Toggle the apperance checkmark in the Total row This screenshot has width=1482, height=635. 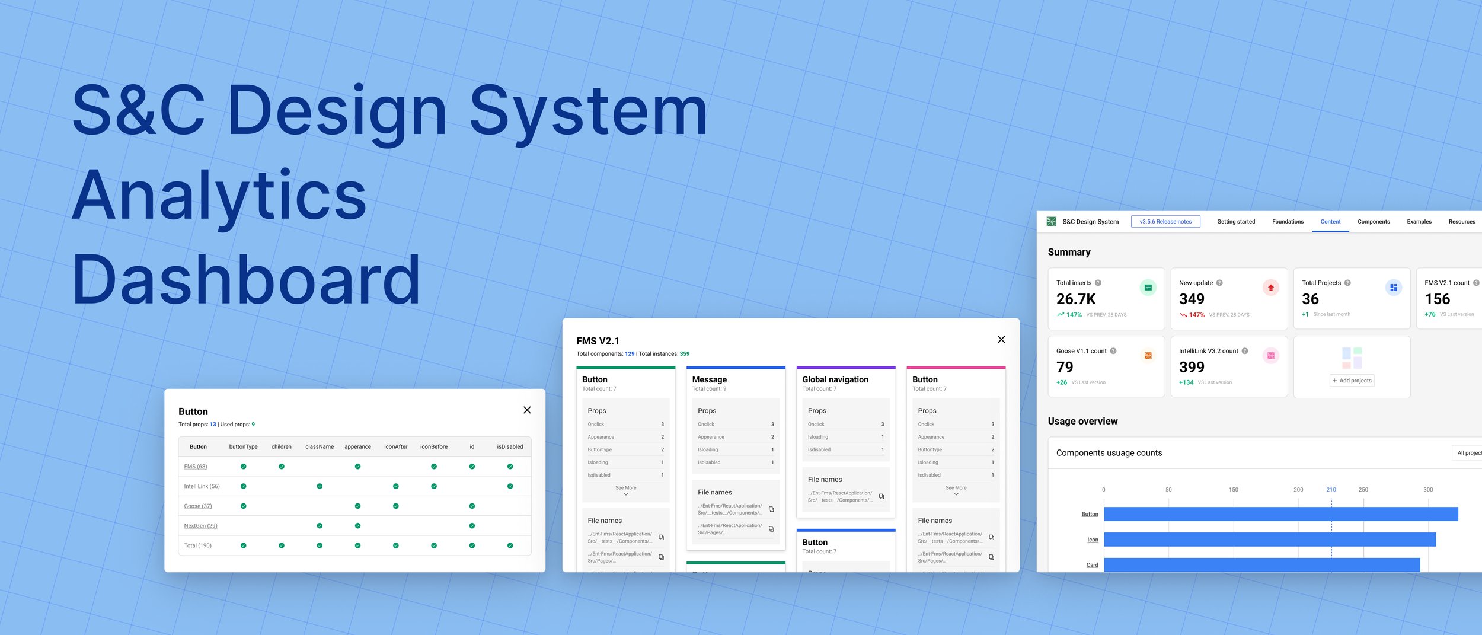coord(357,545)
